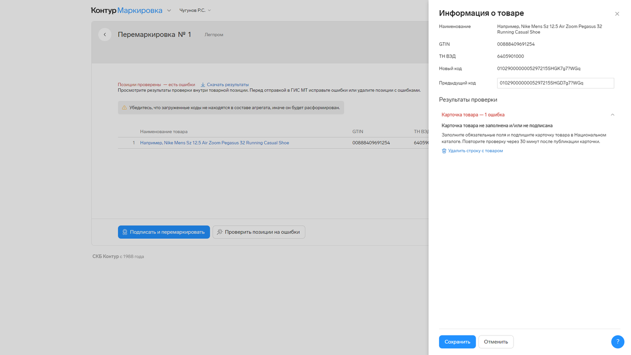Go back using the arrow beside Перемаркировка № 1
Viewport: 631px width, 355px height.
pyautogui.click(x=105, y=34)
